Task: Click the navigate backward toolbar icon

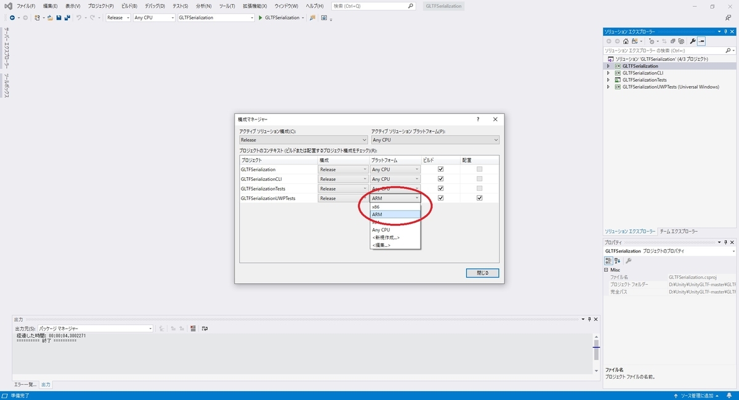Action: click(12, 17)
